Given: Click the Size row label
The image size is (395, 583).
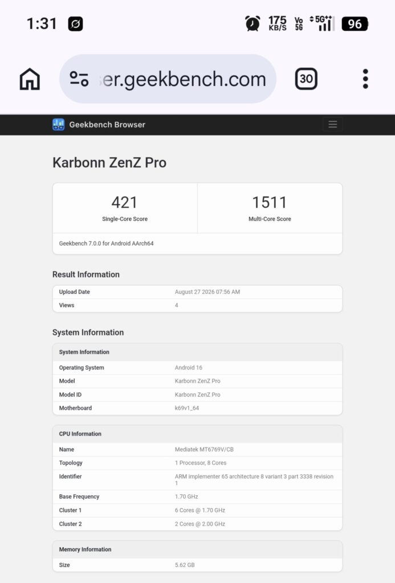Looking at the screenshot, I should point(64,565).
